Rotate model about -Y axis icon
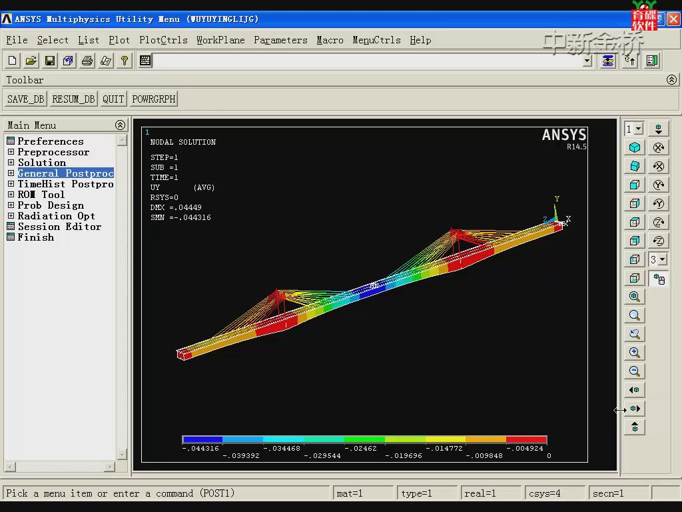Screen dimensions: 682x512 click(658, 203)
